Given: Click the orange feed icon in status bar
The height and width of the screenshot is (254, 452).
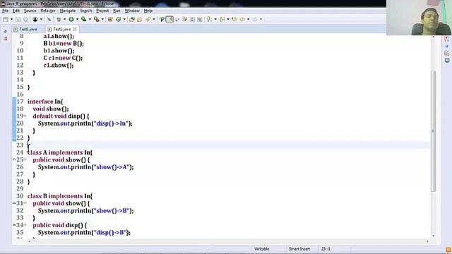Looking at the screenshot, I should pyautogui.click(x=448, y=249).
